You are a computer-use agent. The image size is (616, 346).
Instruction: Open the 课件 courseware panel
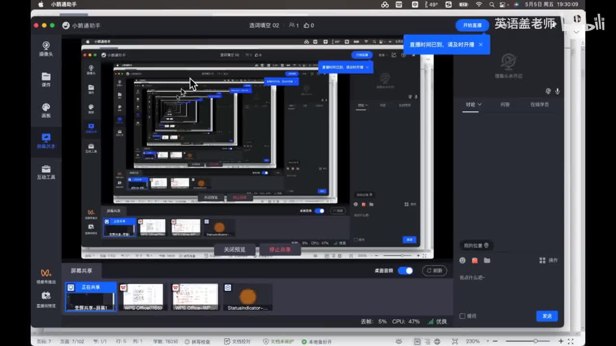click(x=46, y=80)
